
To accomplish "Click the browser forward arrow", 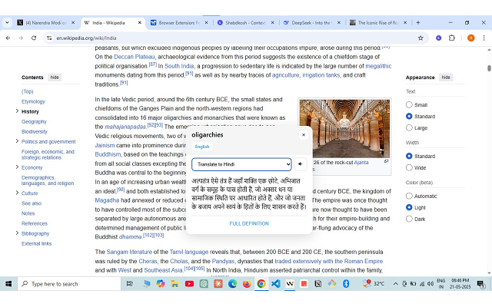I will 21,38.
